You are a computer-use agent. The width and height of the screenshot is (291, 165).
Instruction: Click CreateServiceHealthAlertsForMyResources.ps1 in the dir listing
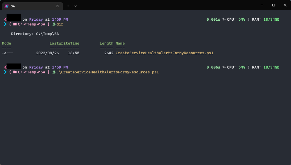point(164,53)
